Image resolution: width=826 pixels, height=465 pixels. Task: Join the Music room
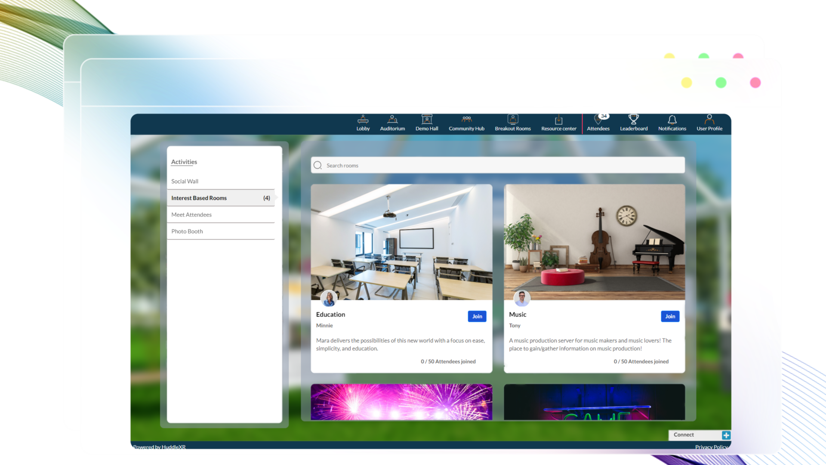670,316
